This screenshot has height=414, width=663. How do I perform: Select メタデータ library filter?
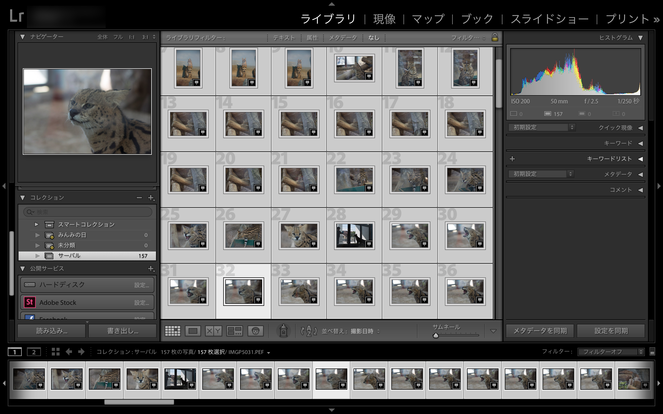tap(343, 38)
